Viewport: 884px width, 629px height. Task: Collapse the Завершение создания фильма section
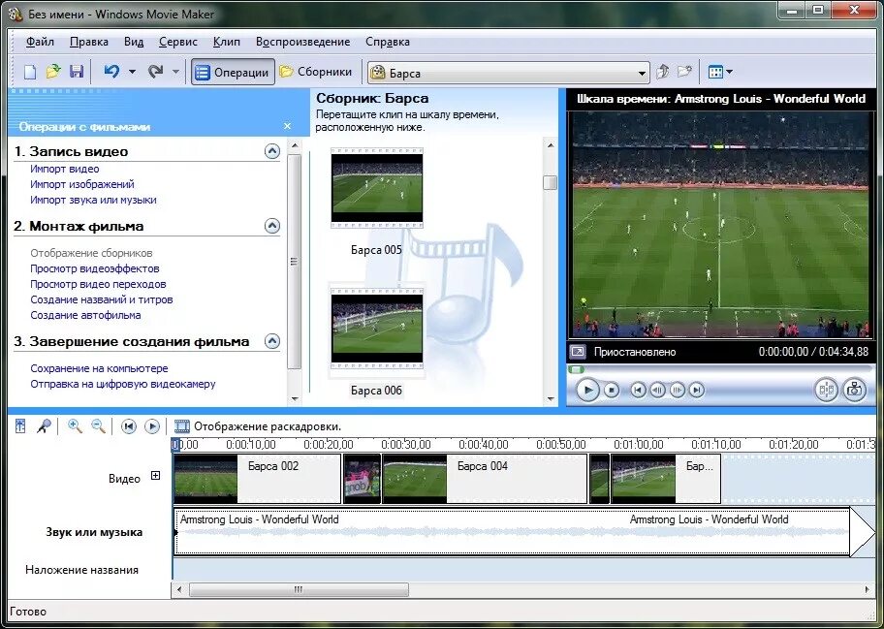272,341
